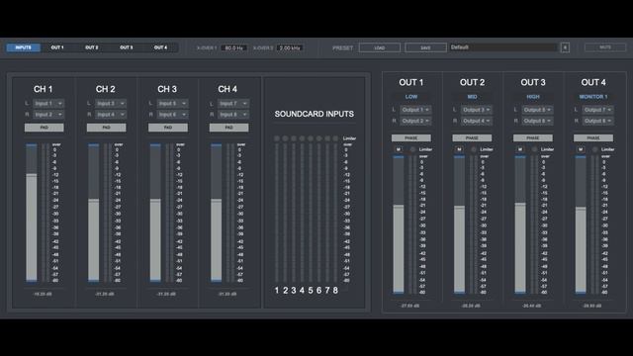Click the SAVE preset button
This screenshot has height=356, width=633.
(x=425, y=47)
